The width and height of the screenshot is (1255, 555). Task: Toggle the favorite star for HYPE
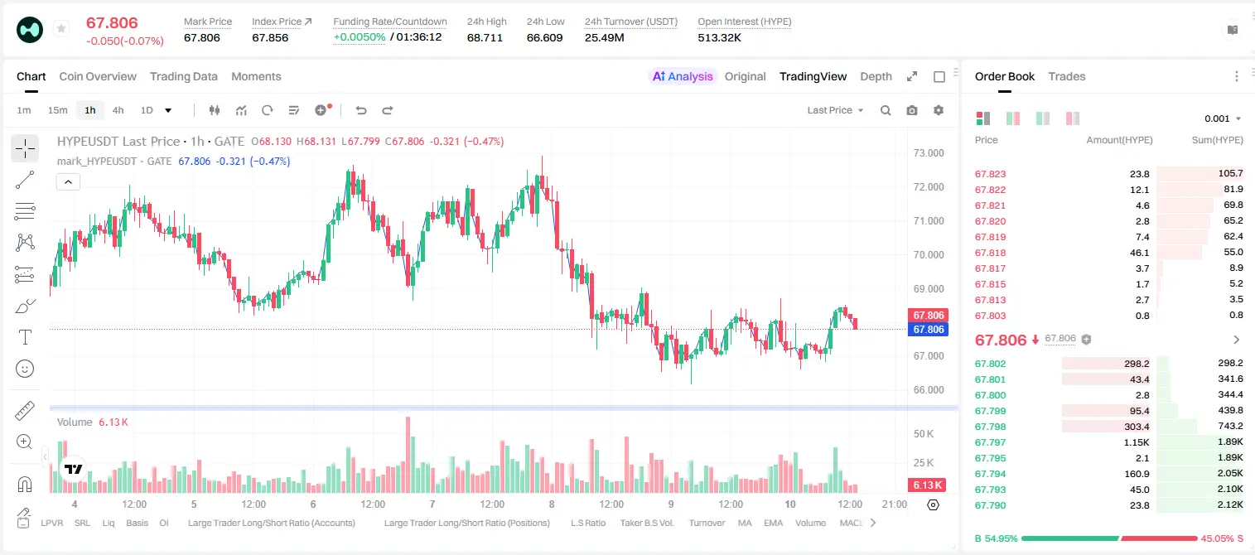coord(61,28)
